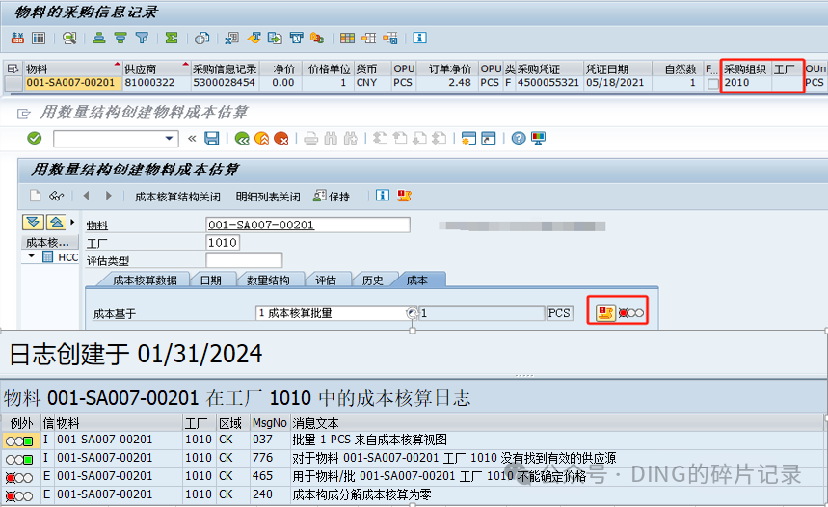Click the expand all nodes icon in tree panel
Screen dimensions: 828x507
pos(33,223)
